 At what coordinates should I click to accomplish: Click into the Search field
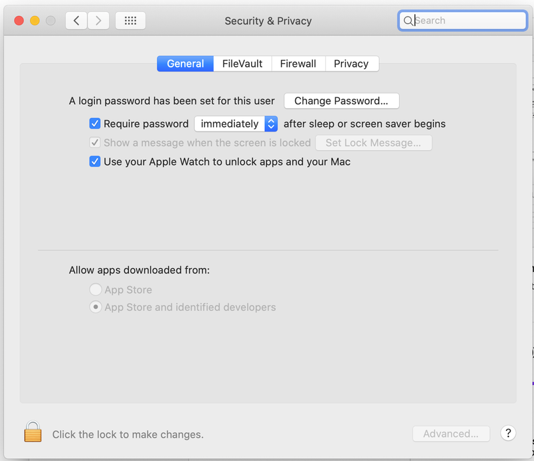click(467, 21)
